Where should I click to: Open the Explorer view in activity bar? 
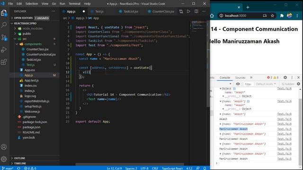[4, 13]
